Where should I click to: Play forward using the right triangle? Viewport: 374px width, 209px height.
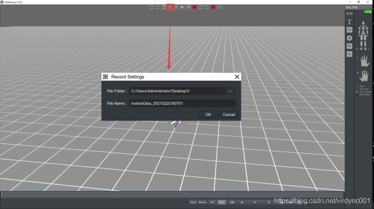click(x=269, y=202)
